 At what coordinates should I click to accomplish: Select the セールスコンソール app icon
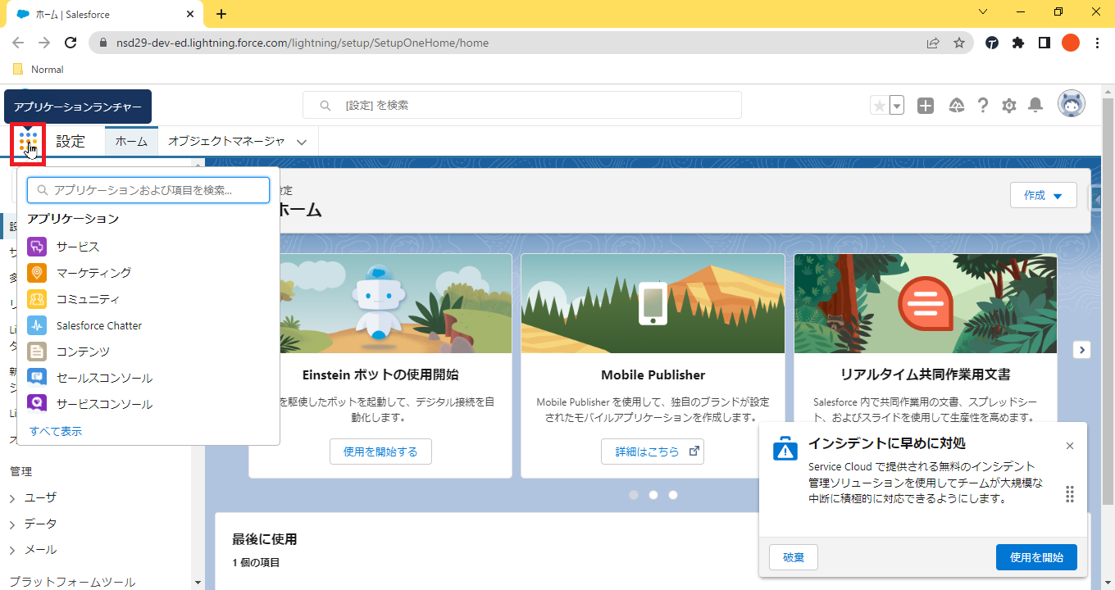(37, 378)
